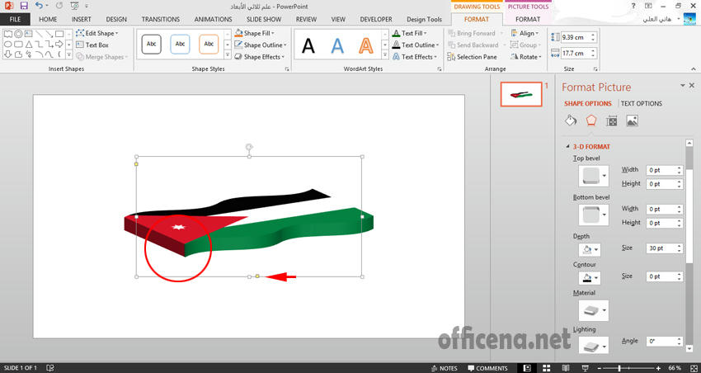Open the Rotate dropdown in Arrange group
Screen dimensions: 701x373
[526, 57]
